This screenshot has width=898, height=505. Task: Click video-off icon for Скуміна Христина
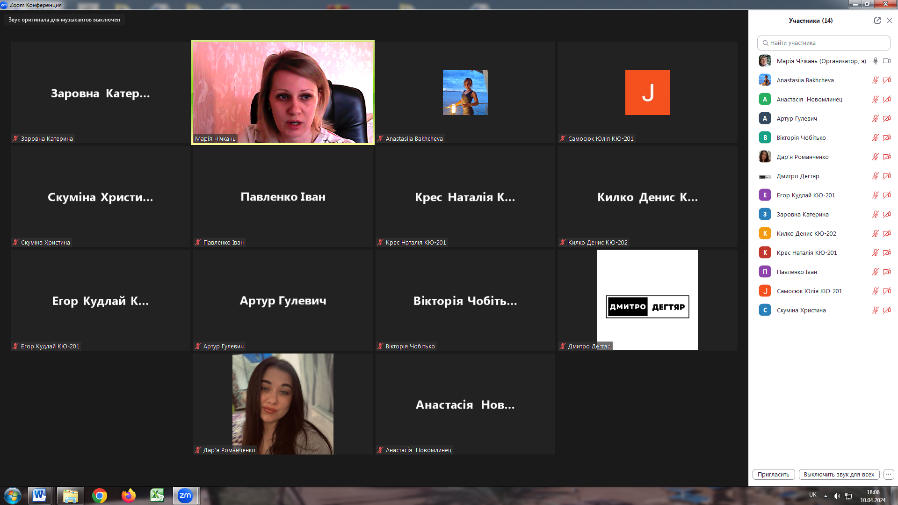pos(886,310)
